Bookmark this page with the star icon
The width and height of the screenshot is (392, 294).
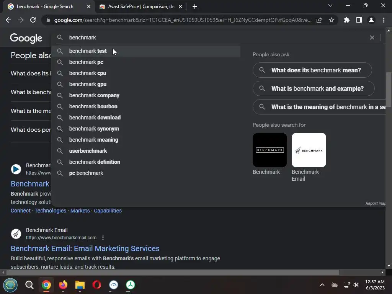tap(332, 20)
